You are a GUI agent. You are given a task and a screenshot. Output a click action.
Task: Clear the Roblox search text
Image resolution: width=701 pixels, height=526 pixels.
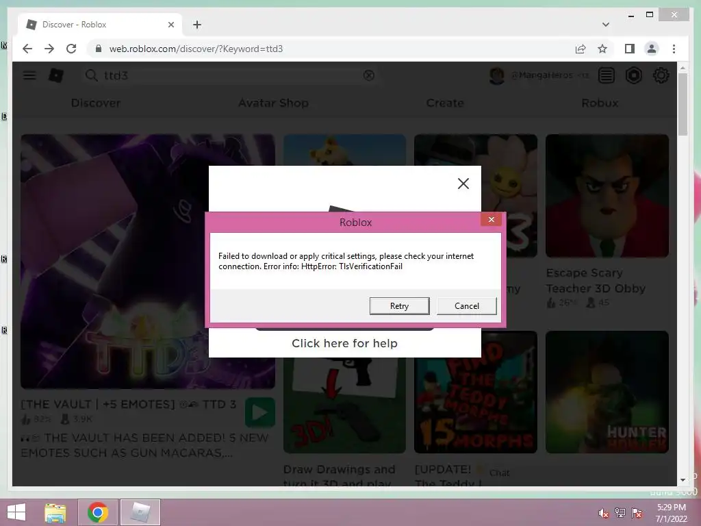tap(369, 75)
